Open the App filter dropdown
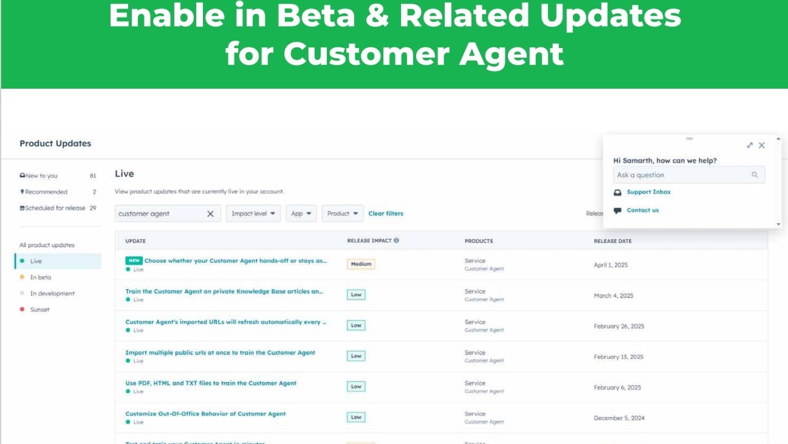The width and height of the screenshot is (788, 444). 301,214
